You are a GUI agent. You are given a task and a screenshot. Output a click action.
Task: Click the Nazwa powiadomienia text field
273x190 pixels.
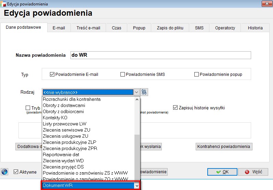[160, 55]
